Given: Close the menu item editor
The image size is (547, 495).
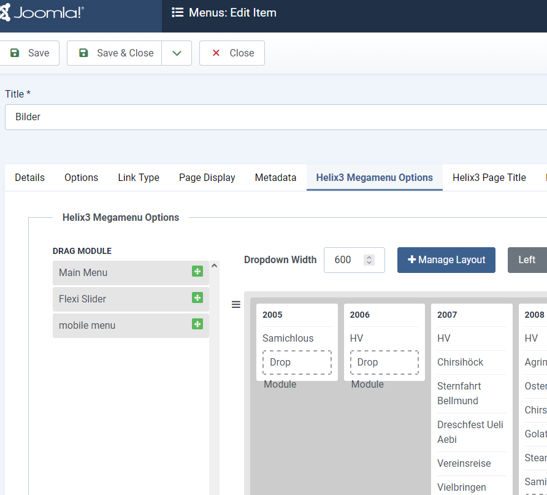Looking at the screenshot, I should [x=232, y=53].
